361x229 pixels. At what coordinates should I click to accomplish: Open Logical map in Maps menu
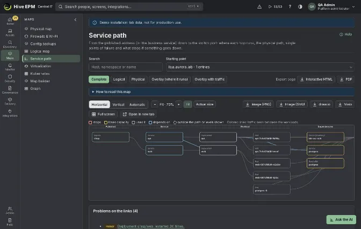[x=51, y=51]
